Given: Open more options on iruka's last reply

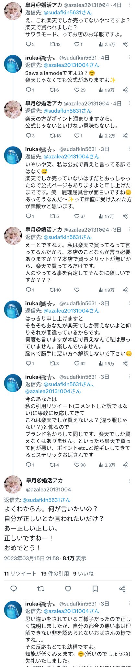Looking at the screenshot, I should 129,603.
